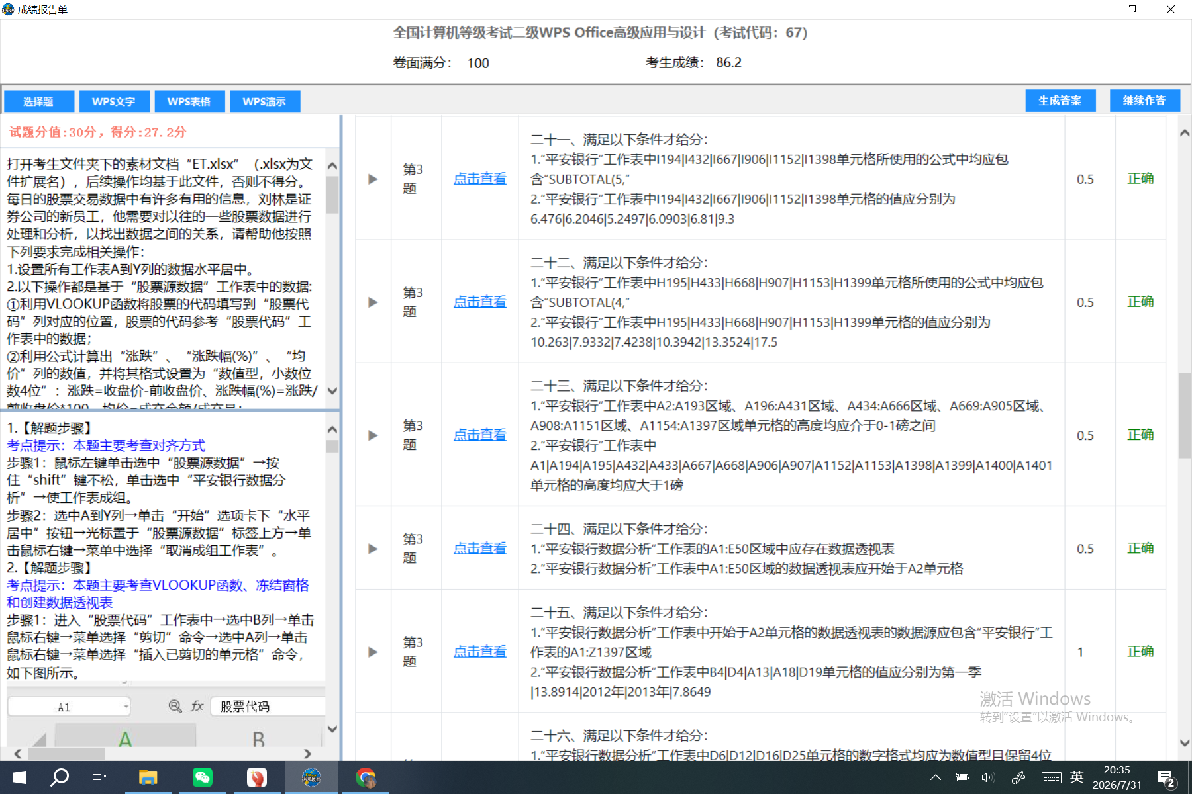Open the red app icon on taskbar
Image resolution: width=1192 pixels, height=794 pixels.
pyautogui.click(x=257, y=777)
